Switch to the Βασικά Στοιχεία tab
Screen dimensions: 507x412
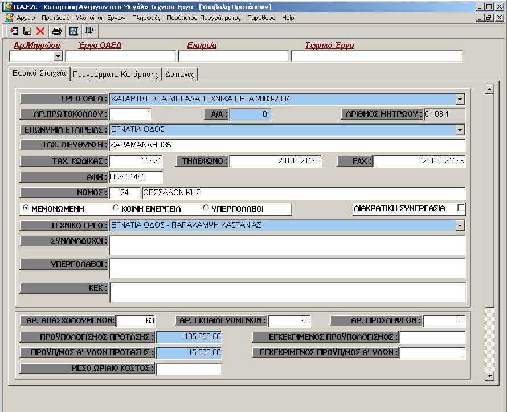pyautogui.click(x=39, y=73)
